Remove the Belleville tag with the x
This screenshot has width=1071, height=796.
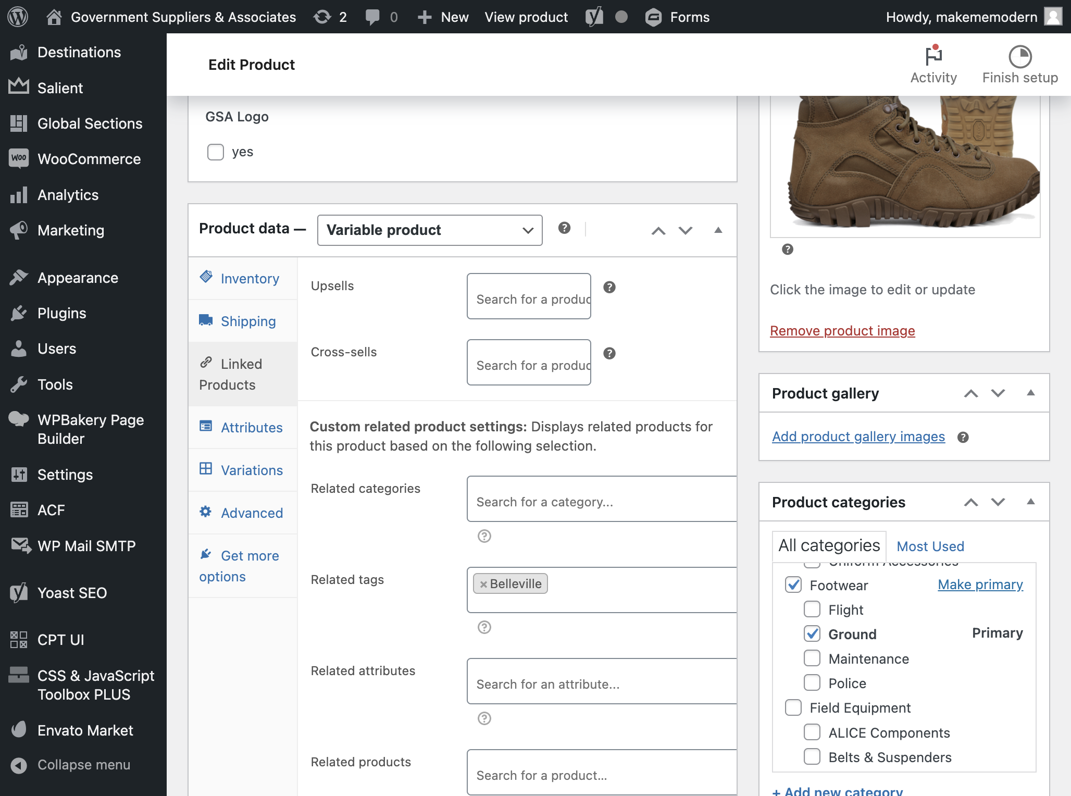tap(483, 584)
